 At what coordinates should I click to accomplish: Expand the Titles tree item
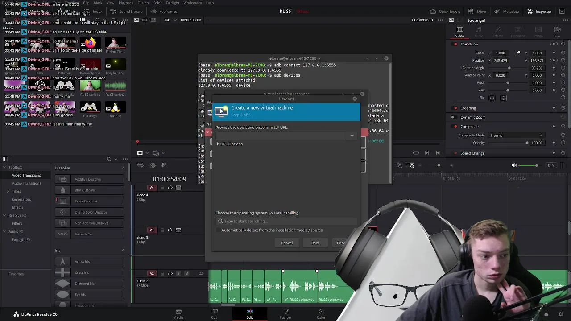[8, 191]
